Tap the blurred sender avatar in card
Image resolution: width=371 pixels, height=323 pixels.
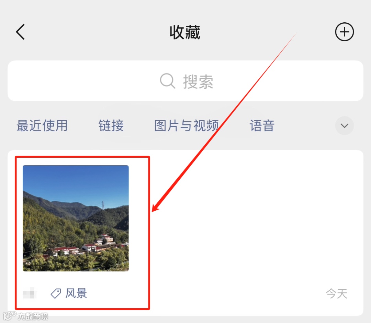click(30, 293)
